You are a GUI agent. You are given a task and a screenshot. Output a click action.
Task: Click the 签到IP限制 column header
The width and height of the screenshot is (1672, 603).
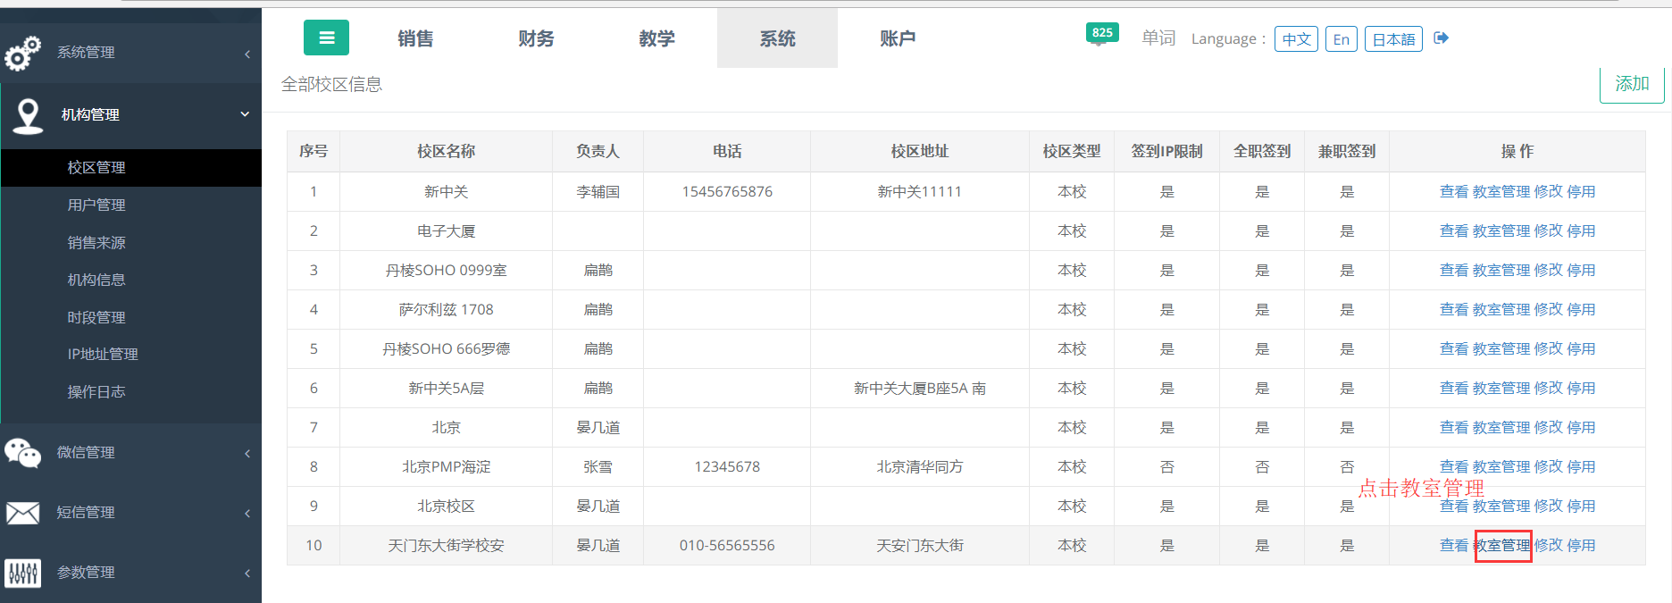pyautogui.click(x=1166, y=152)
